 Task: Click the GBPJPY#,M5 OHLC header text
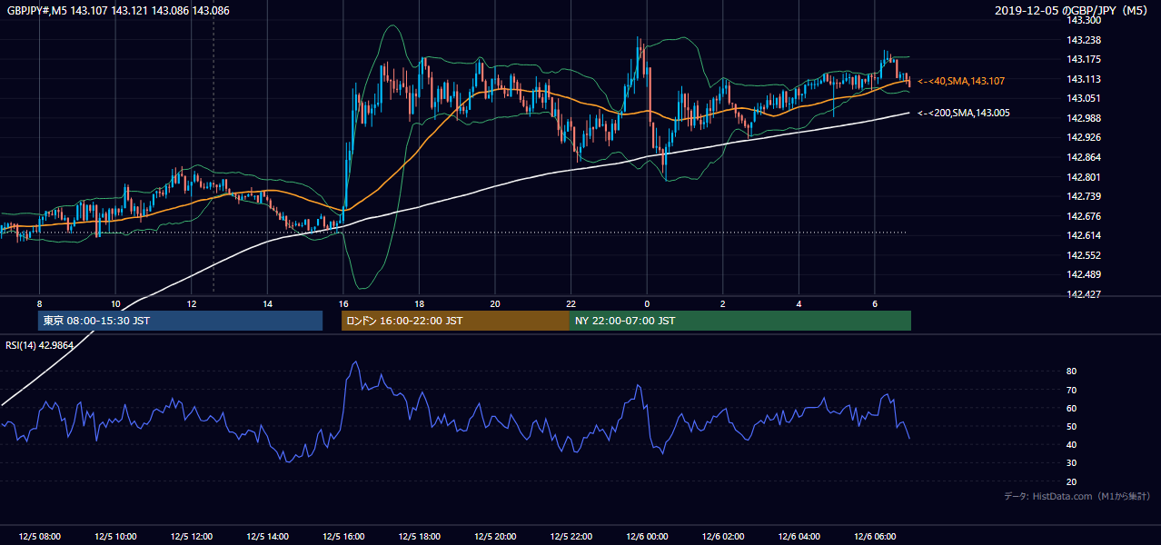coord(118,11)
